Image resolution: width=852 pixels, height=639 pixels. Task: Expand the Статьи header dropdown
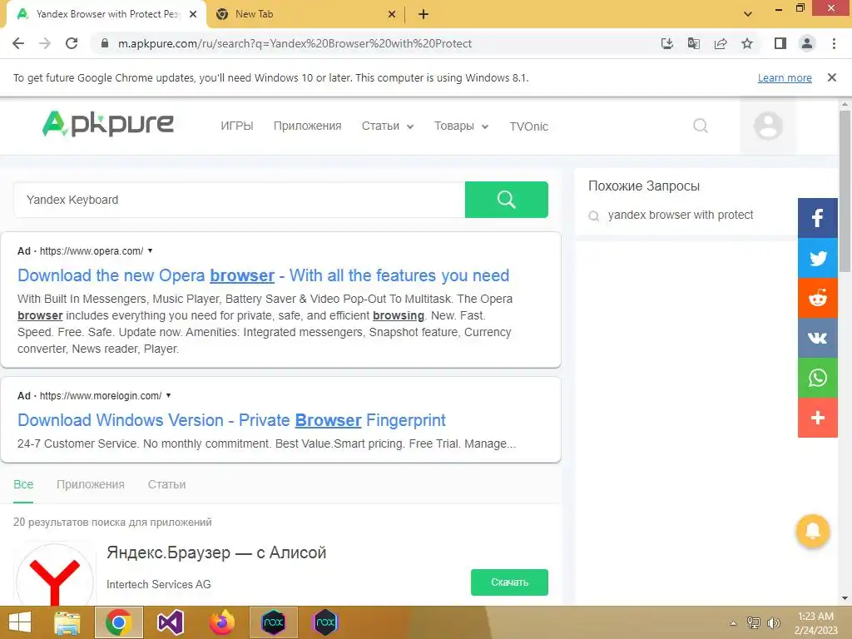click(388, 126)
